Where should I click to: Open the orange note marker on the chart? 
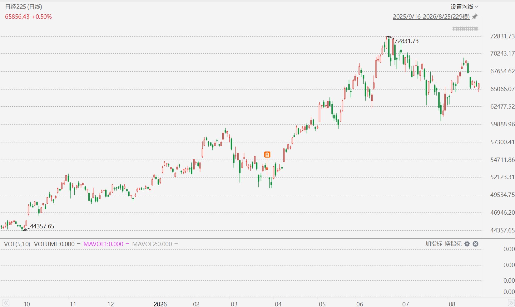267,154
